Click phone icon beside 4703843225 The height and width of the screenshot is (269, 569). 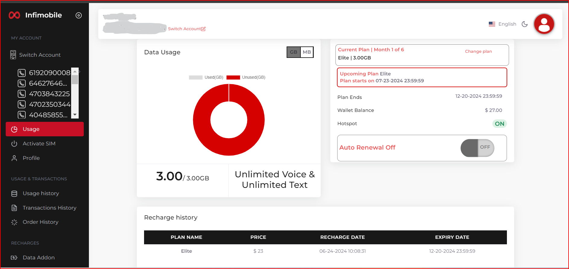coord(22,94)
